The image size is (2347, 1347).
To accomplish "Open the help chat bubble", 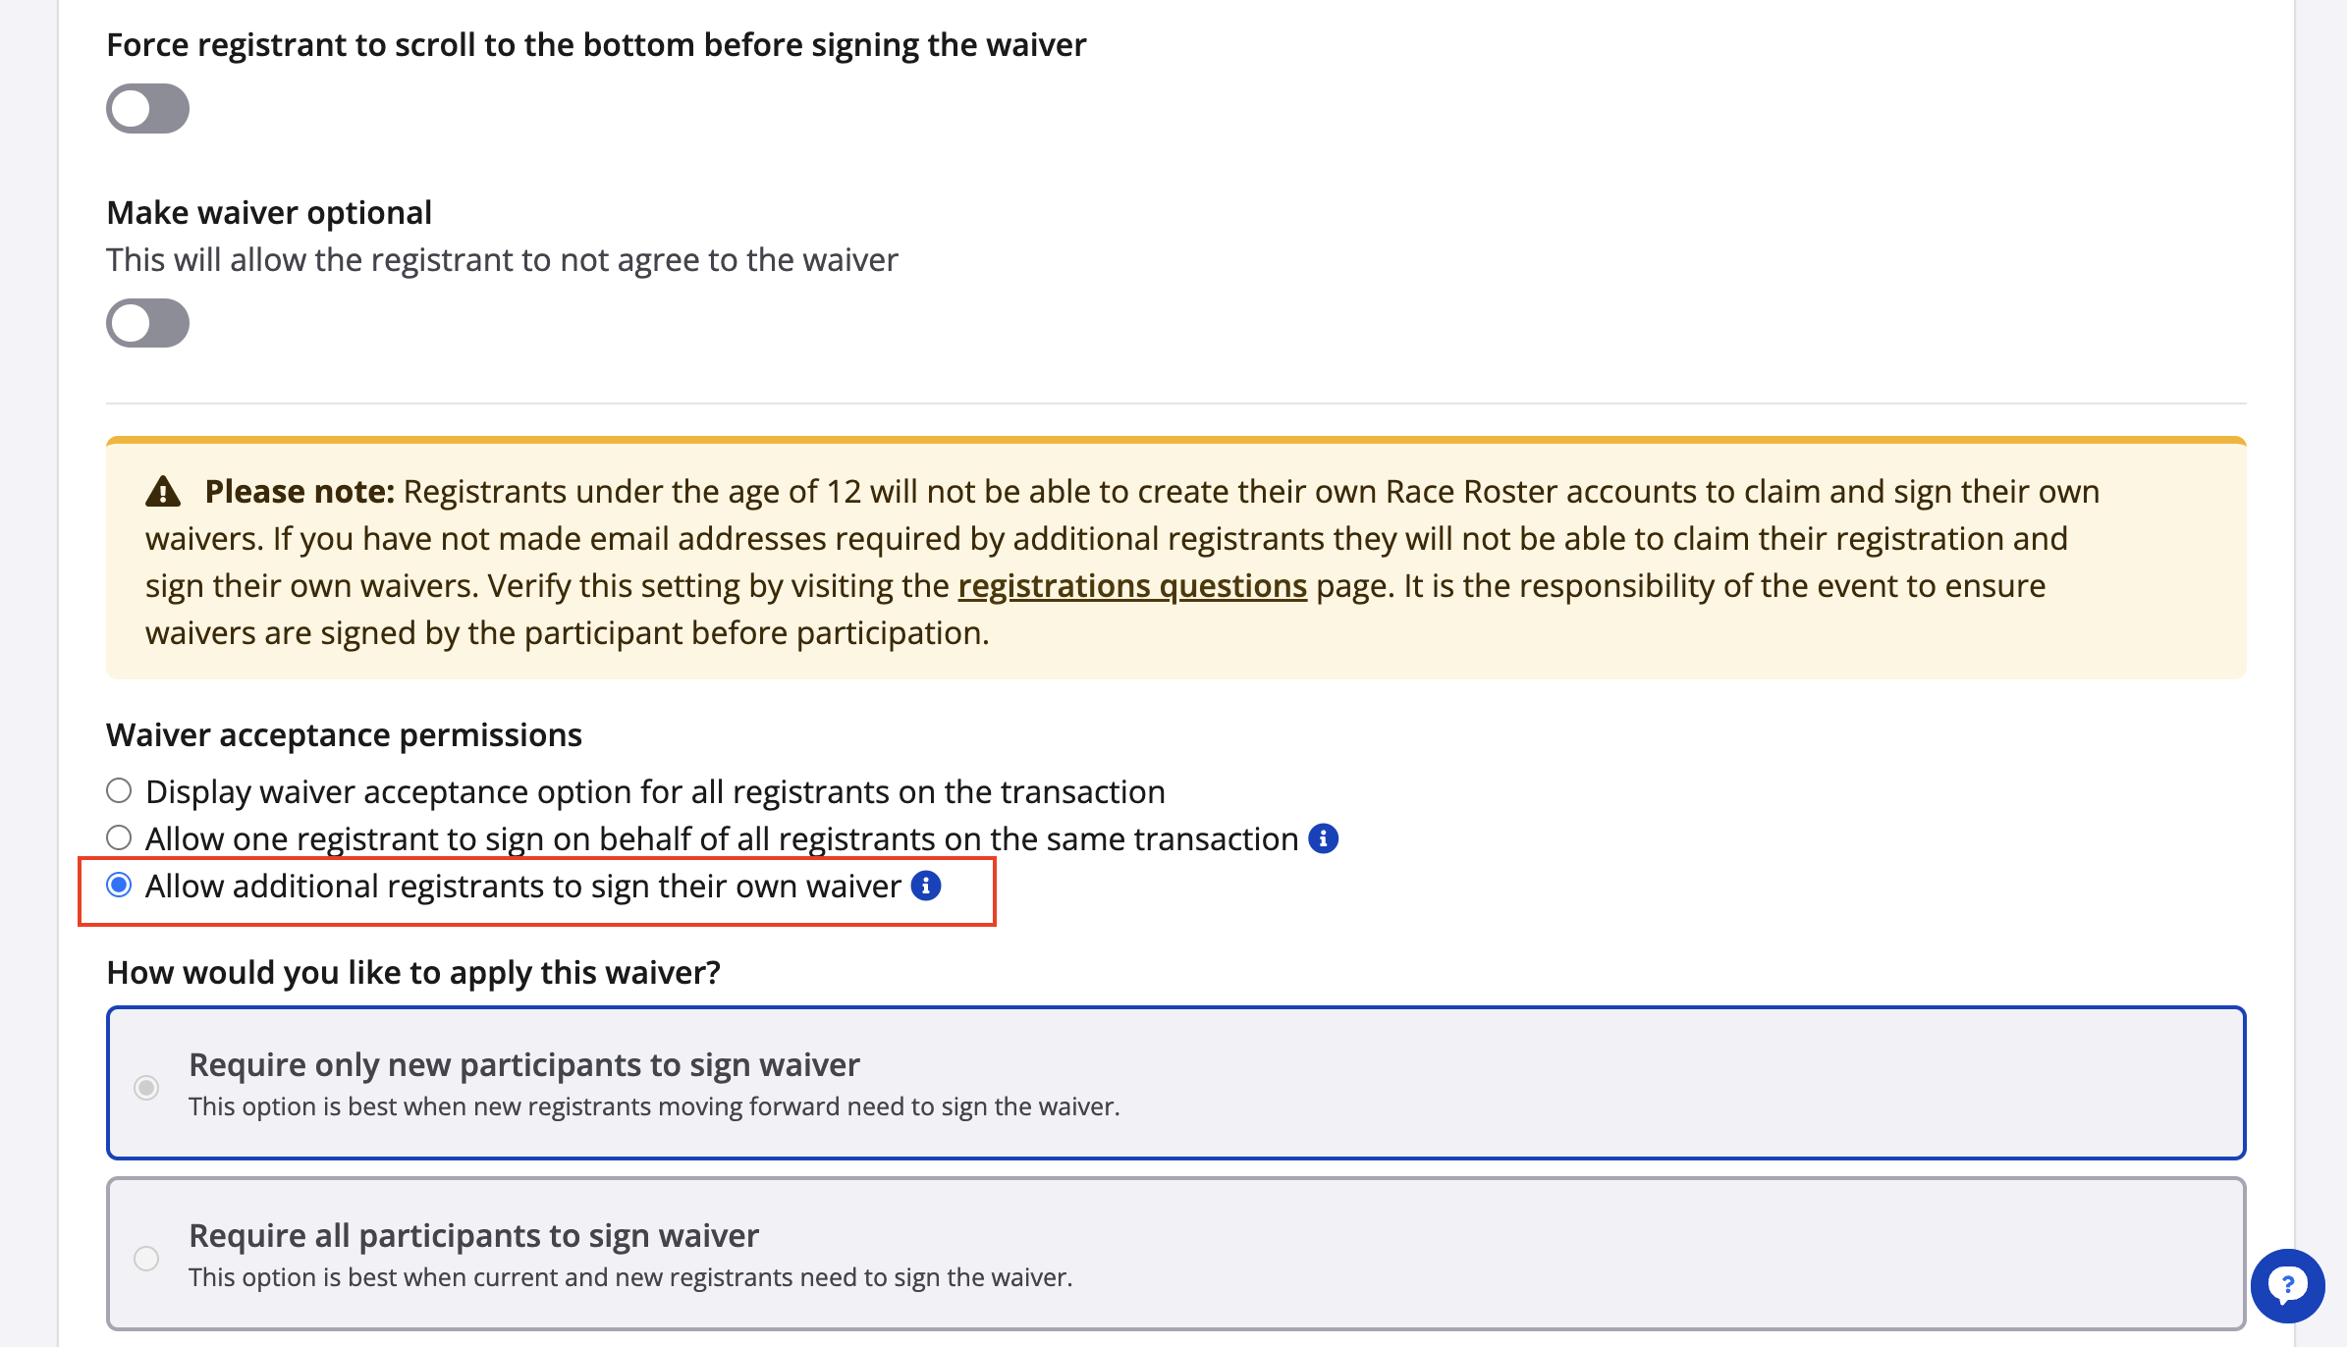I will coord(2287,1285).
